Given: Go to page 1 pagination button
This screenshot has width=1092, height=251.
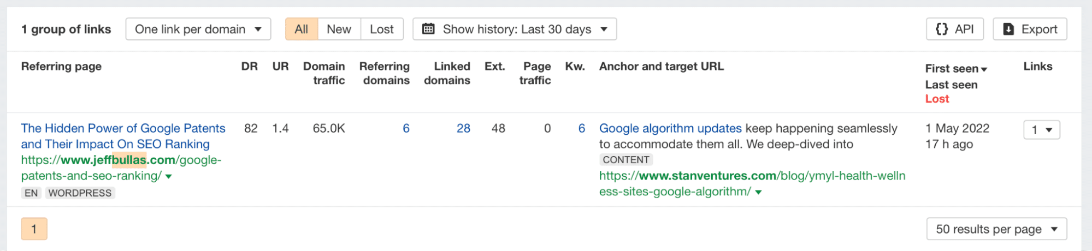Looking at the screenshot, I should click(34, 229).
